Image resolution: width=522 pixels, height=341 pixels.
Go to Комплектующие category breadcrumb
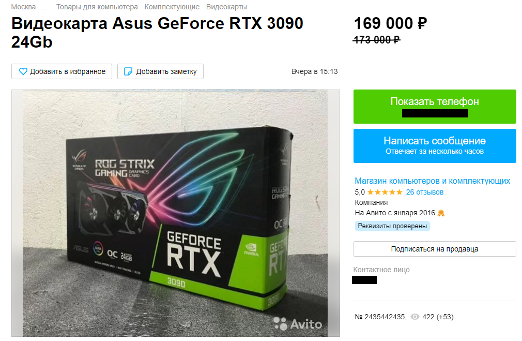(x=172, y=7)
